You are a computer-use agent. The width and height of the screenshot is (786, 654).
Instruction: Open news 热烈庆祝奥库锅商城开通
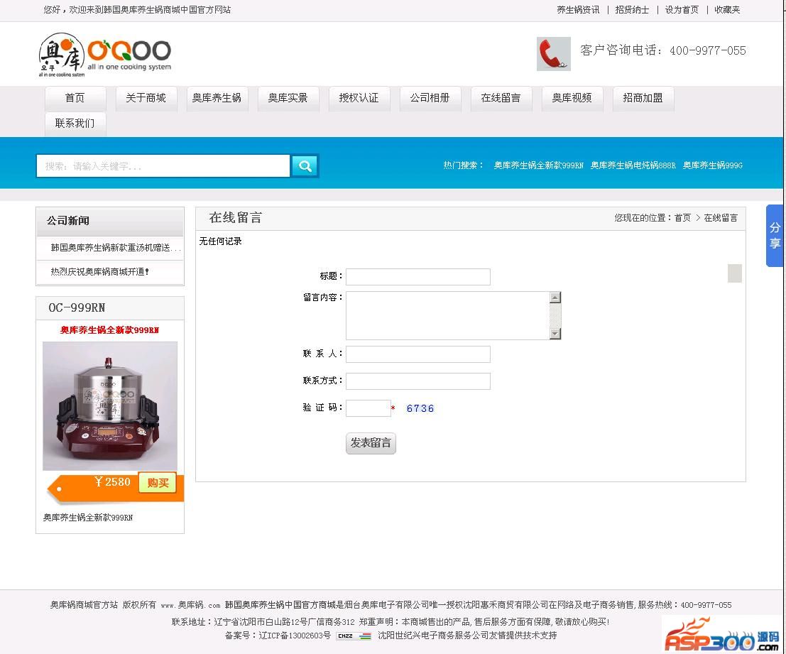[99, 272]
